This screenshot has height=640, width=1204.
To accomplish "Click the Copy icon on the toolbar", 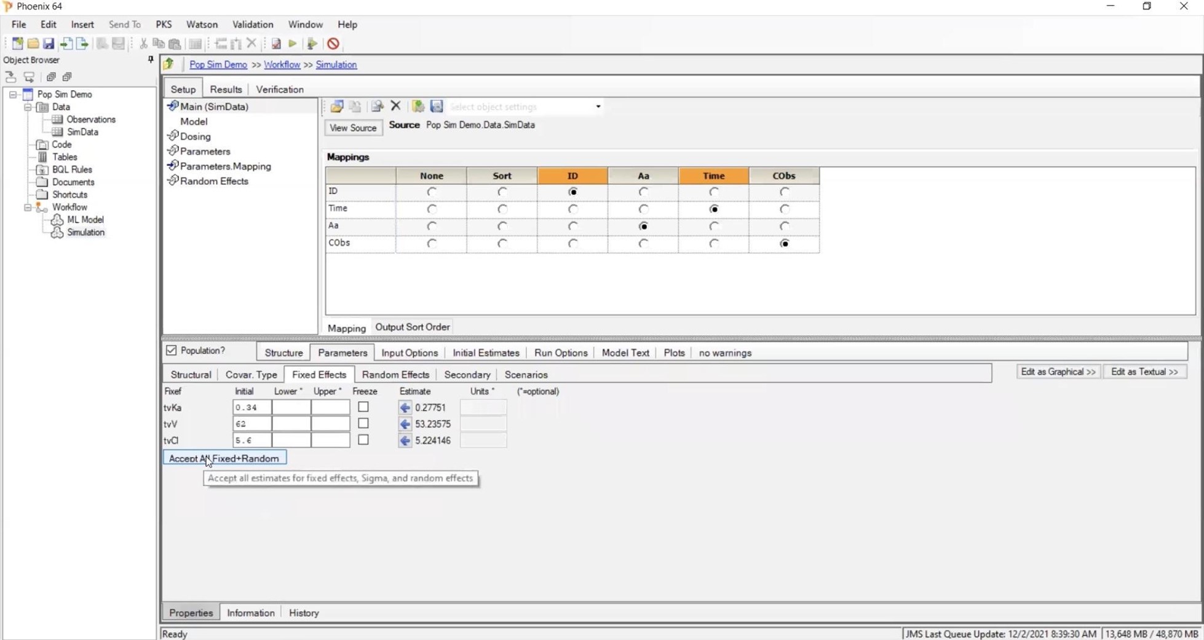I will (159, 44).
